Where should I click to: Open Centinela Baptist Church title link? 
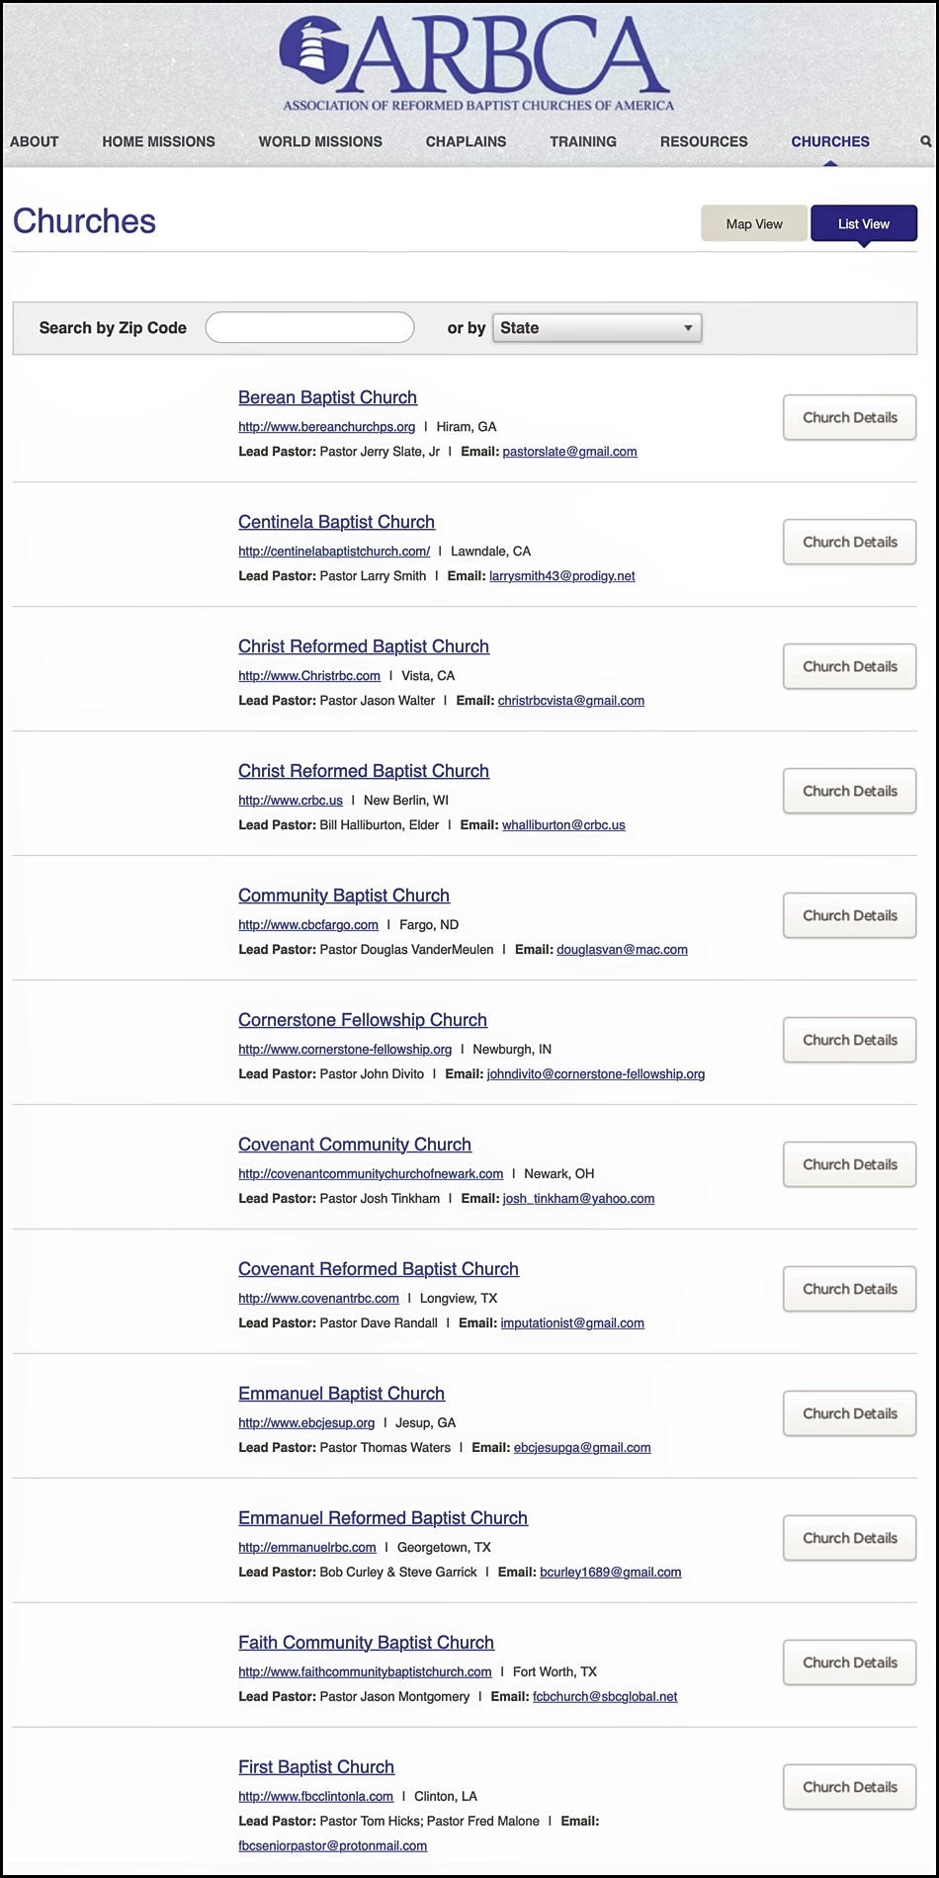tap(336, 522)
